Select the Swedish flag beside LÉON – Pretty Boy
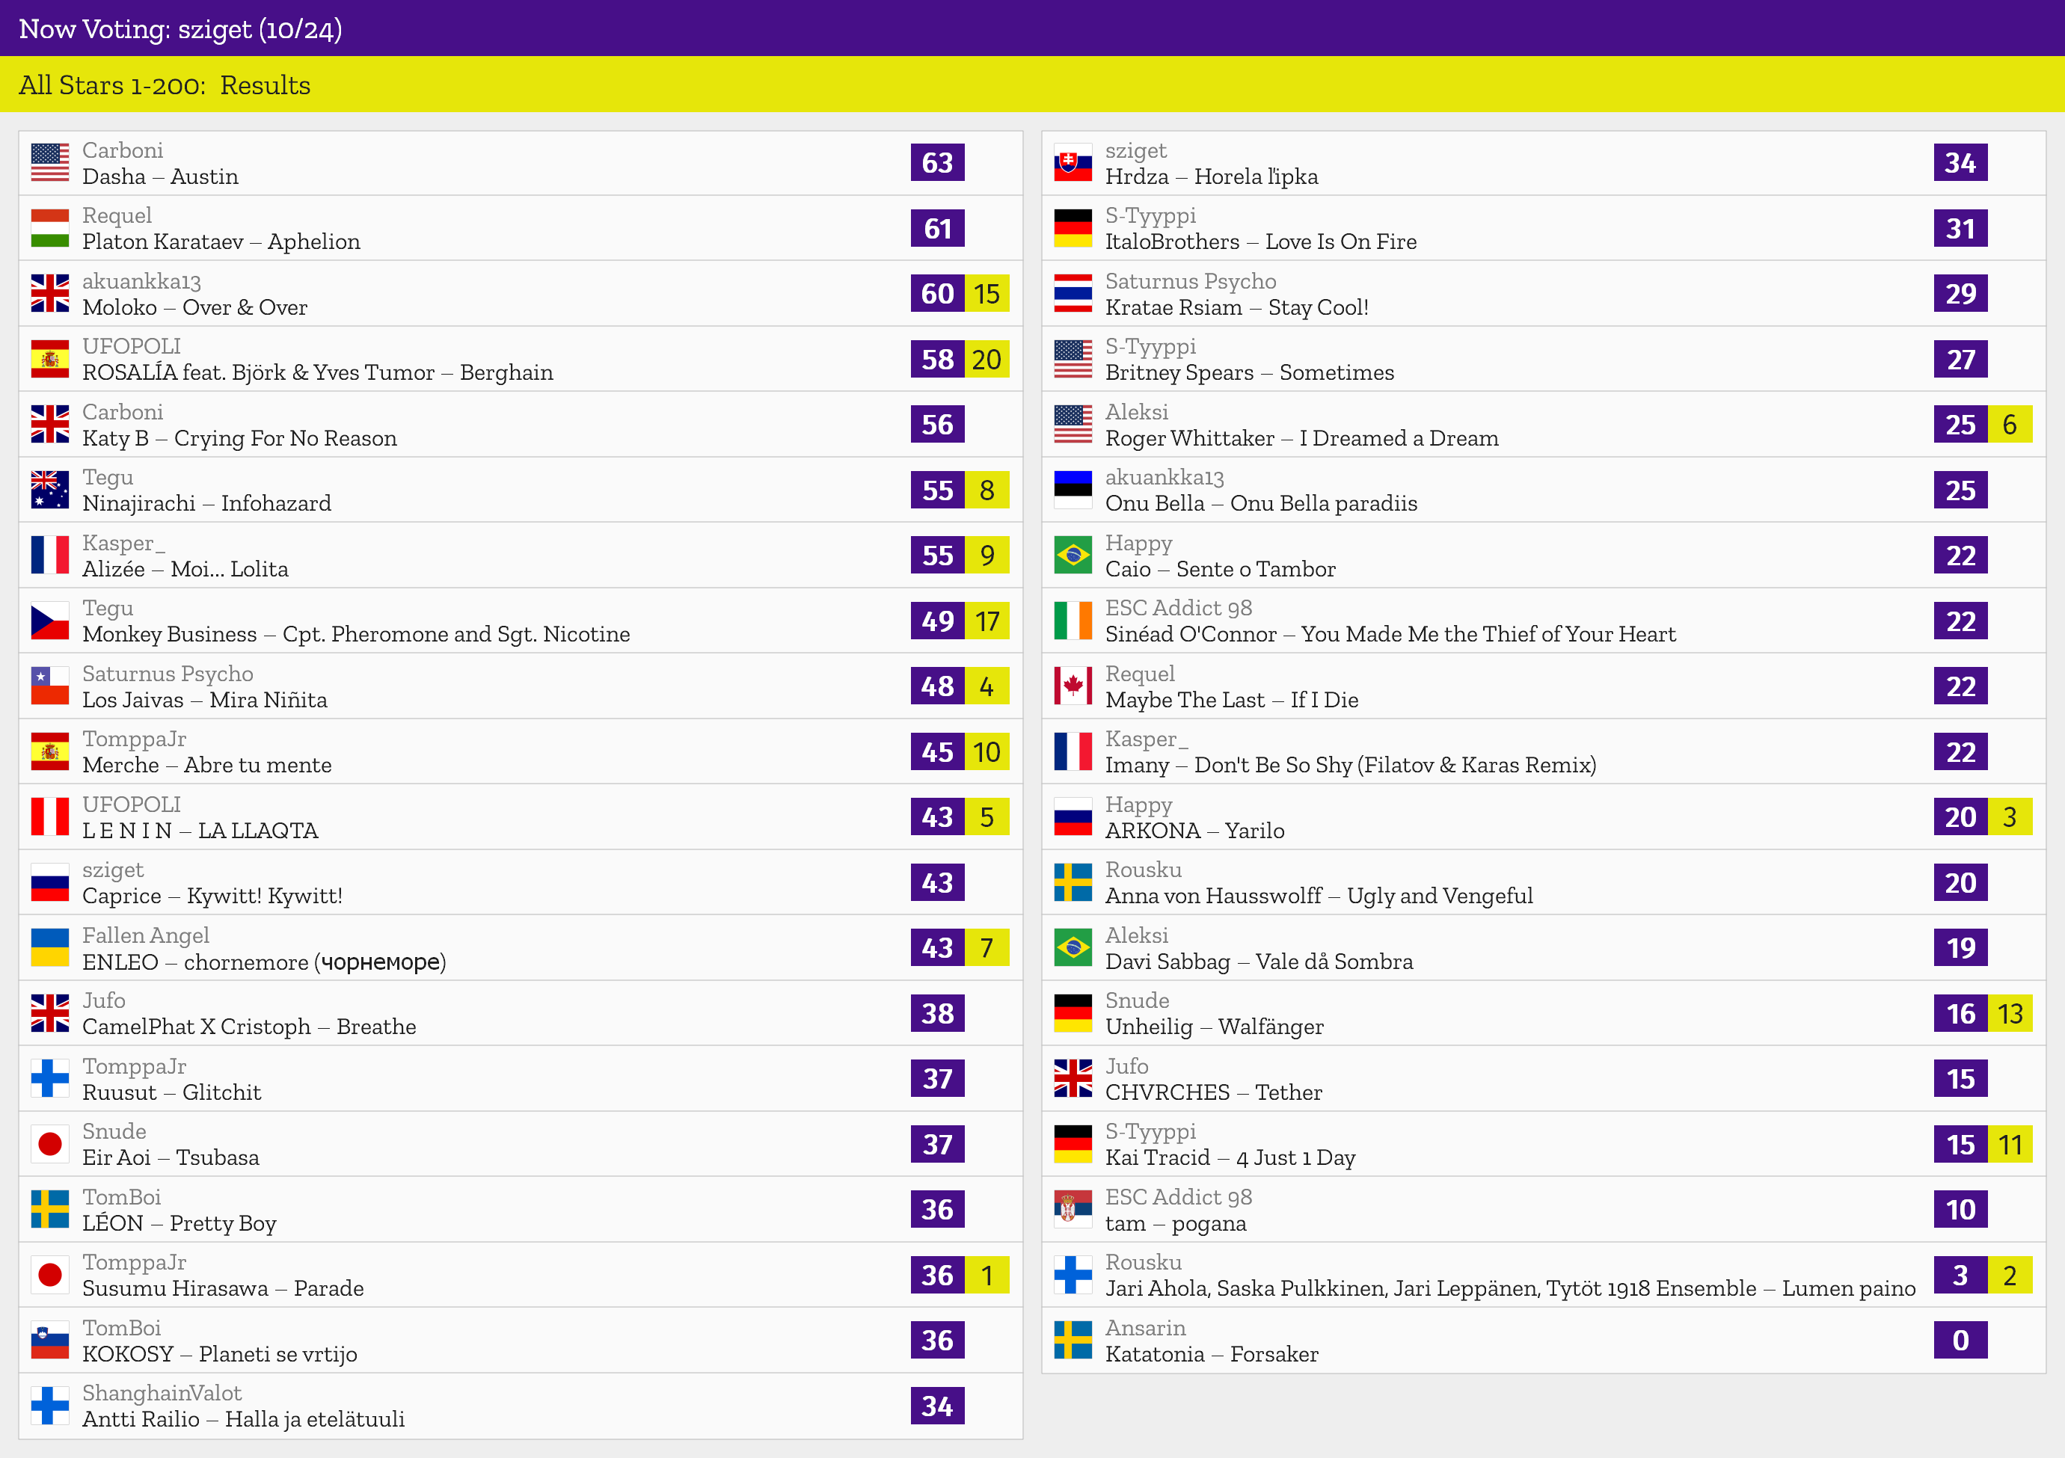Screen dimensions: 2065x1458 [x=49, y=1209]
